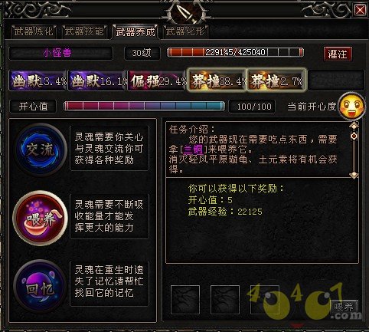Switch to the 武器炼化 tab
This screenshot has height=332, width=369.
[x=34, y=31]
